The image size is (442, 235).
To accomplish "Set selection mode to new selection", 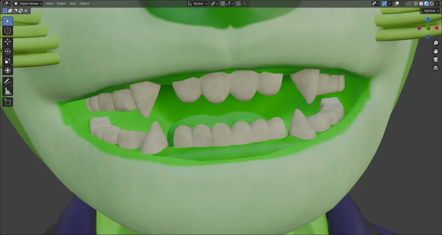I will click(x=5, y=11).
